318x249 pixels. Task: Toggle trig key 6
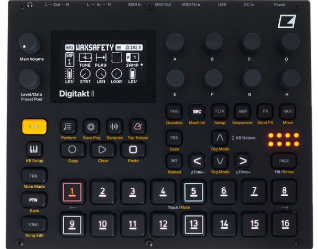[x=224, y=192]
